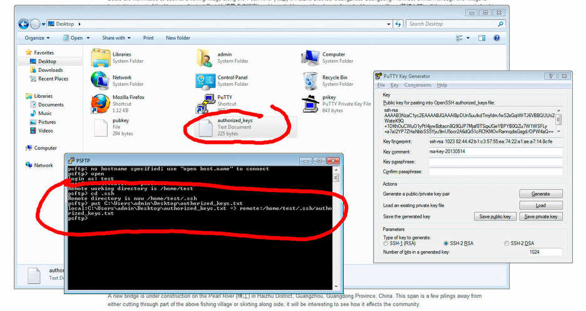Click the search magnifier icon in Search Desktop

click(x=500, y=24)
